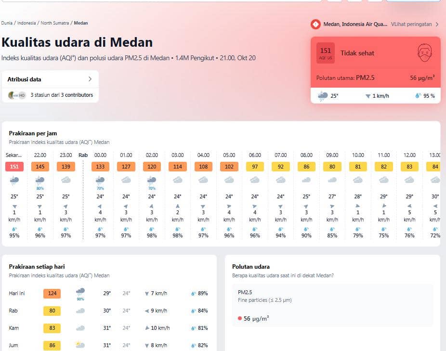Click the 'Polutan utama: PM2.5' text in red card
Screen dimensions: 446x351
(345, 78)
